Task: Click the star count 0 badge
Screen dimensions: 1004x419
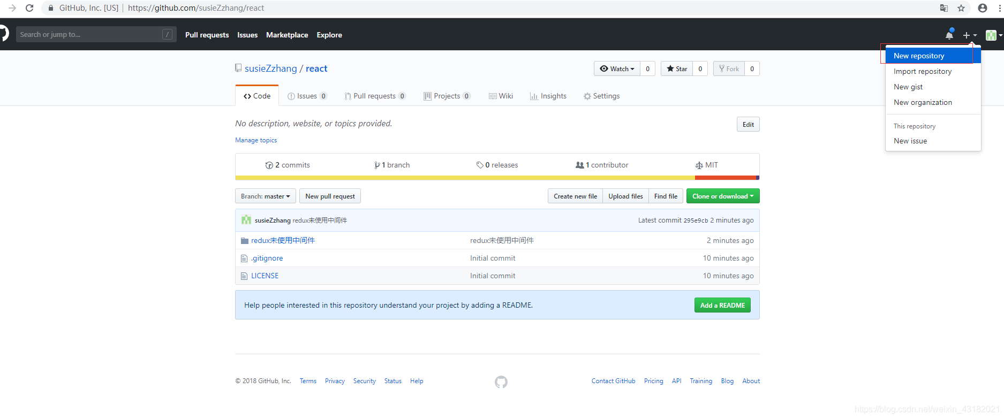Action: click(700, 68)
